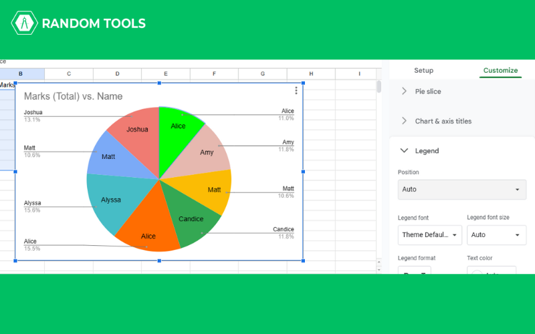Open the legend Position dropdown
The height and width of the screenshot is (334, 535).
461,190
